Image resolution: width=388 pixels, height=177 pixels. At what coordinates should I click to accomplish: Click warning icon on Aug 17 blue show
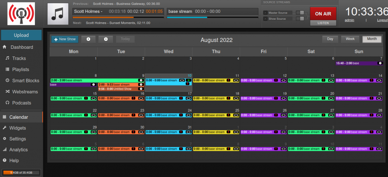click(181, 98)
